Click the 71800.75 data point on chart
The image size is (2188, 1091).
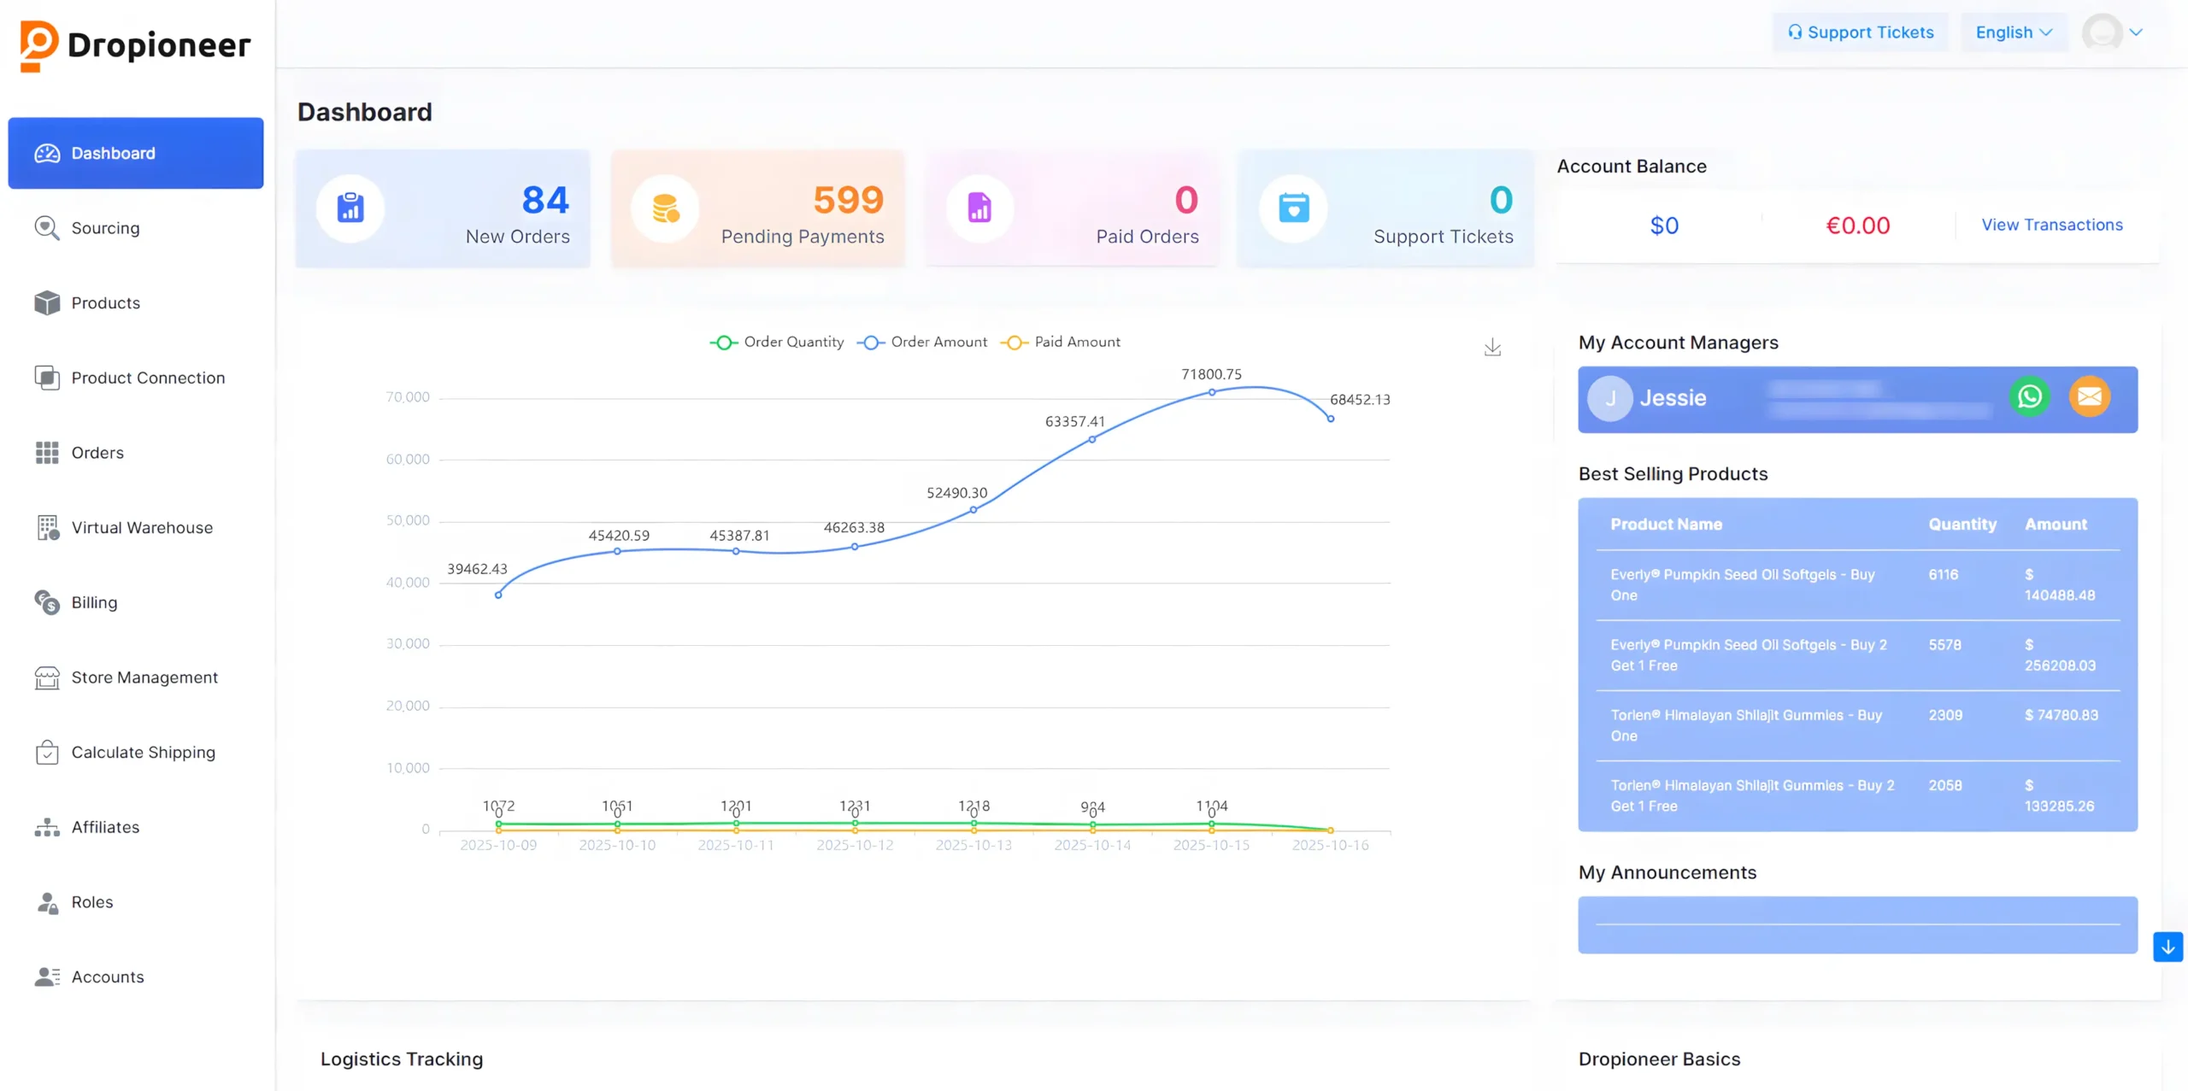coord(1211,392)
